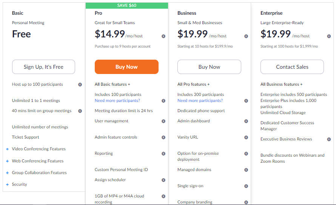Click info icon beside Assign scheduler
Viewport: 336px width, 205px height.
click(x=163, y=180)
